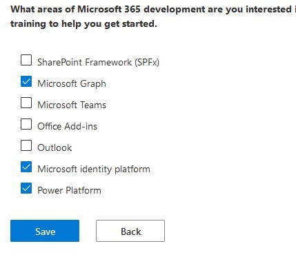The height and width of the screenshot is (257, 296).
Task: Click the Power Platform label text
Action: click(69, 190)
